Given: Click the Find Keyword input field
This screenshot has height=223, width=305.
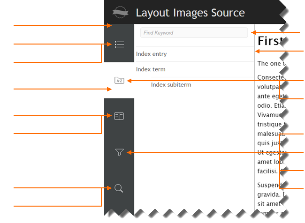Looking at the screenshot, I should pos(194,33).
